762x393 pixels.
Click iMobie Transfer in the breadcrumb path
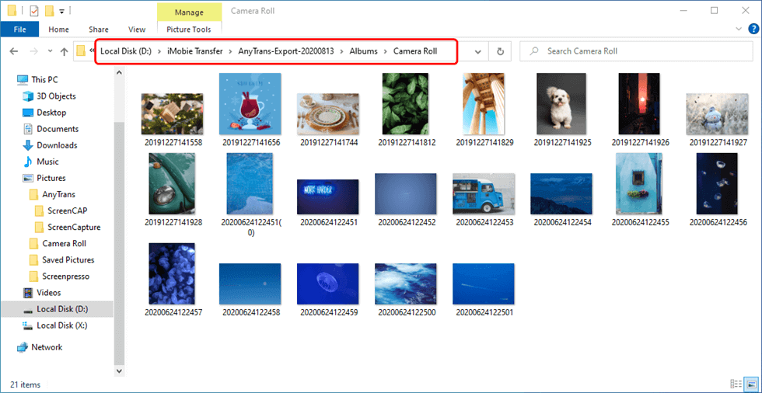coord(194,51)
